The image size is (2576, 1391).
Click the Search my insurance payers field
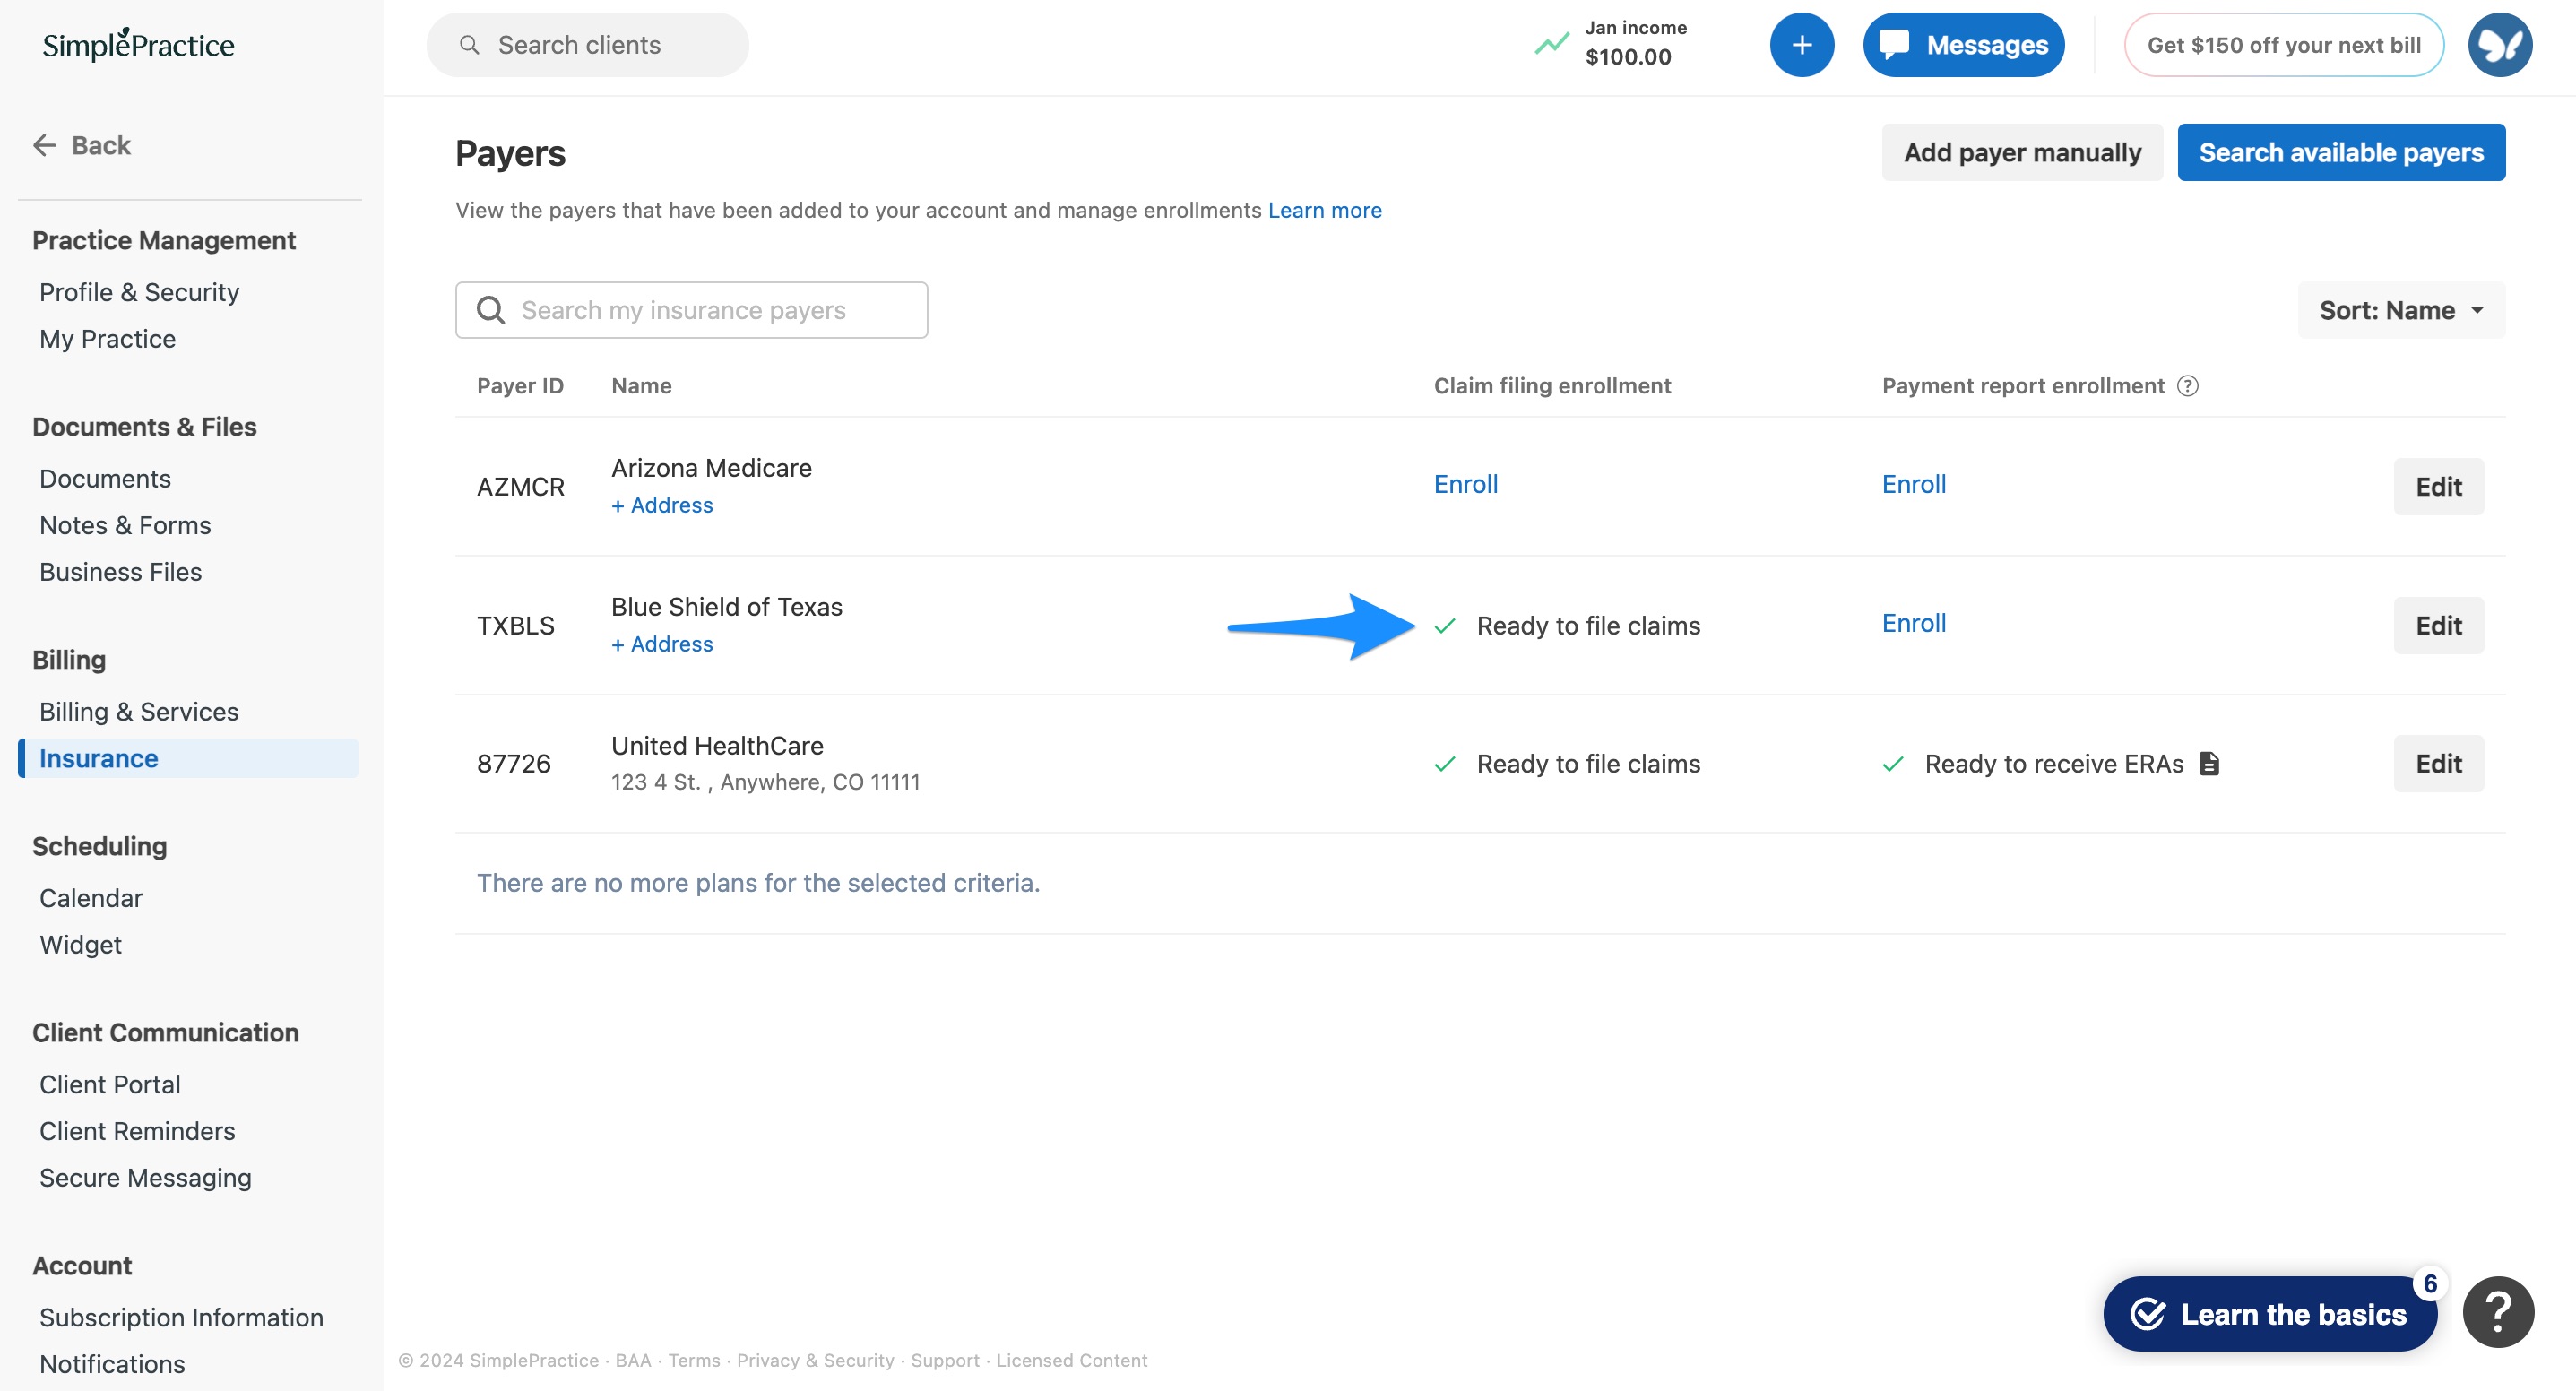(x=692, y=310)
